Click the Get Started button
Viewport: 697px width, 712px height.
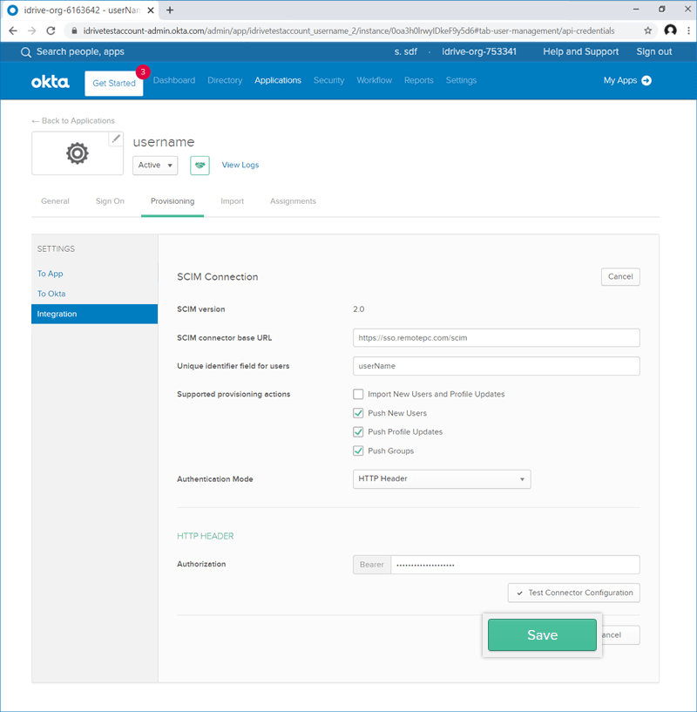pyautogui.click(x=114, y=83)
